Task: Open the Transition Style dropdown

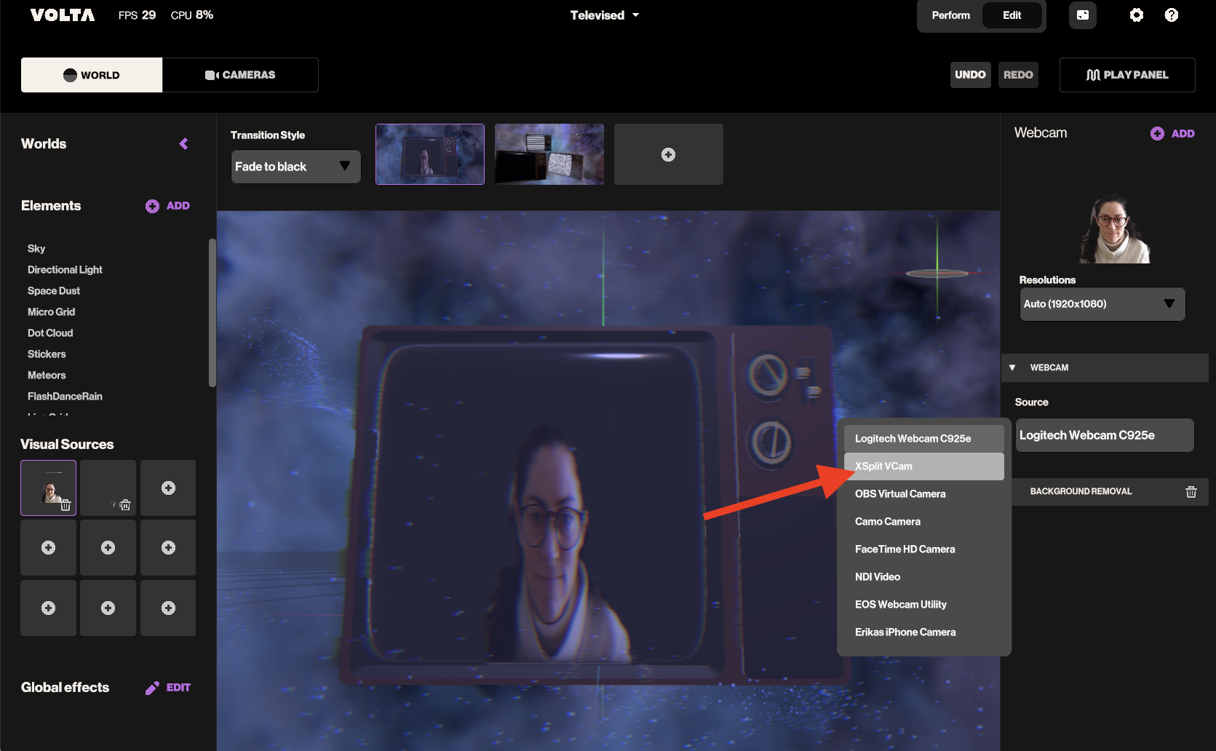Action: pos(295,167)
